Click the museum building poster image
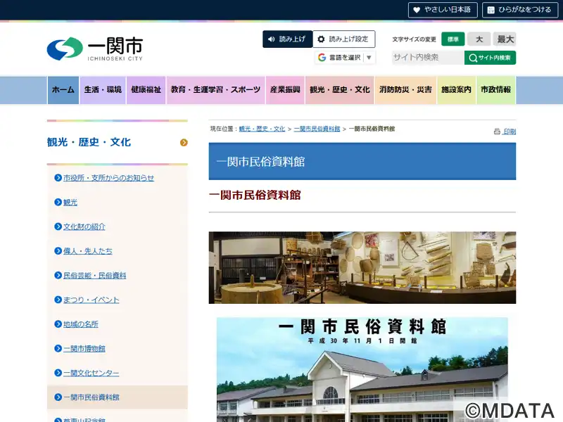The image size is (563, 422). [x=362, y=370]
